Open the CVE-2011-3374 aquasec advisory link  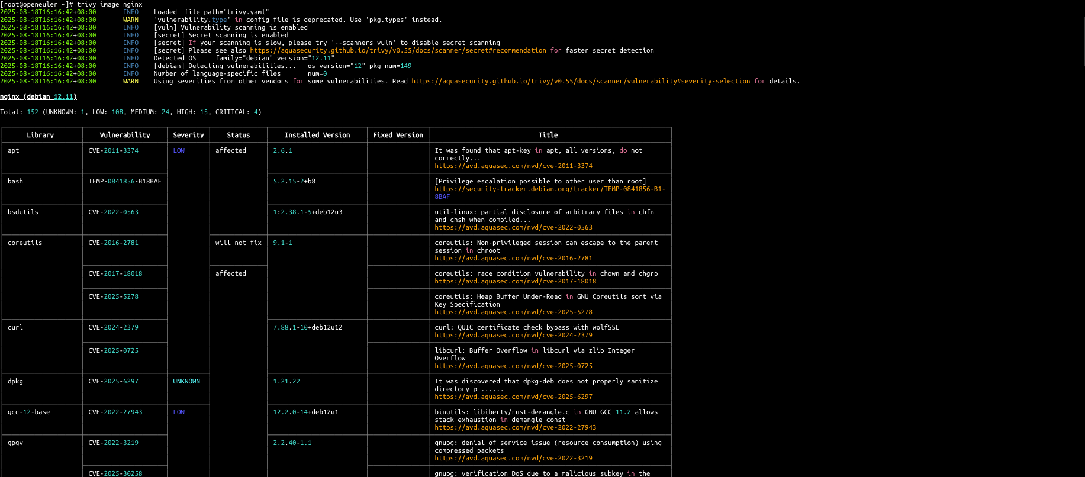point(513,166)
